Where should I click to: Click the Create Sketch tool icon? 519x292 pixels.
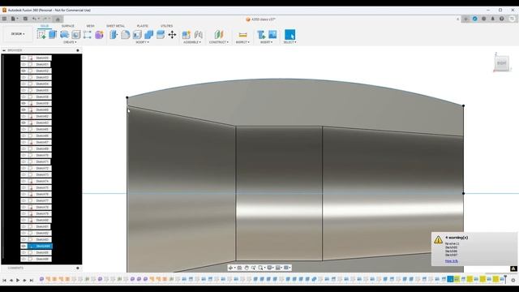[x=41, y=34]
